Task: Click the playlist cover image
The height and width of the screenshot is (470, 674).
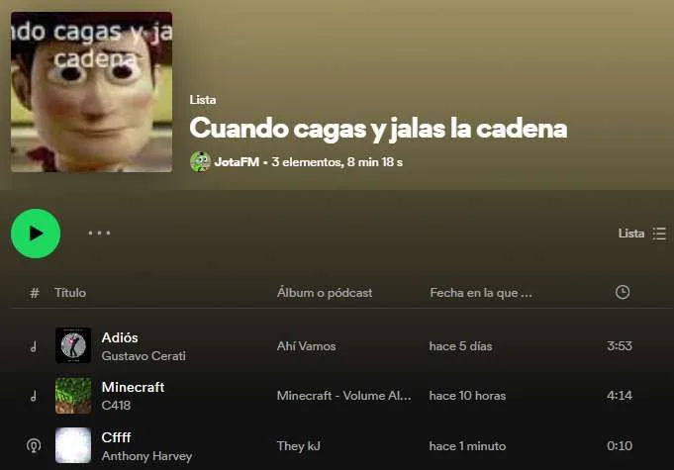Action: [92, 92]
